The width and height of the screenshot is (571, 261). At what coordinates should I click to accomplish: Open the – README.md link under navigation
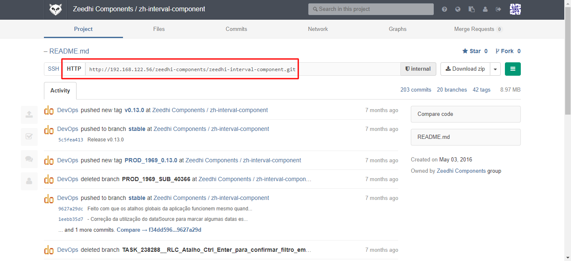pyautogui.click(x=67, y=51)
